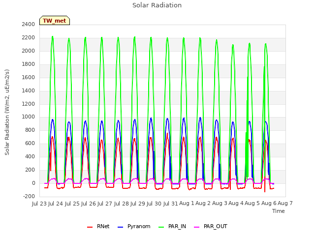
Task: Click the Jul 31 x-axis date label
Action: pos(170,204)
